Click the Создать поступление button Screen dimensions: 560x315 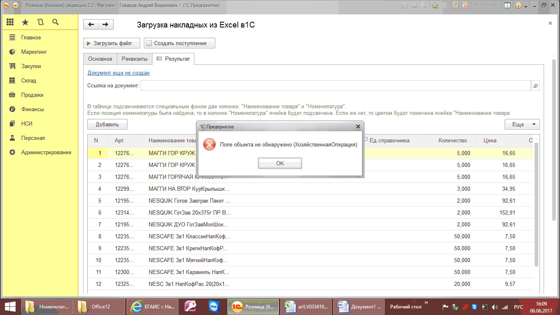tap(179, 43)
